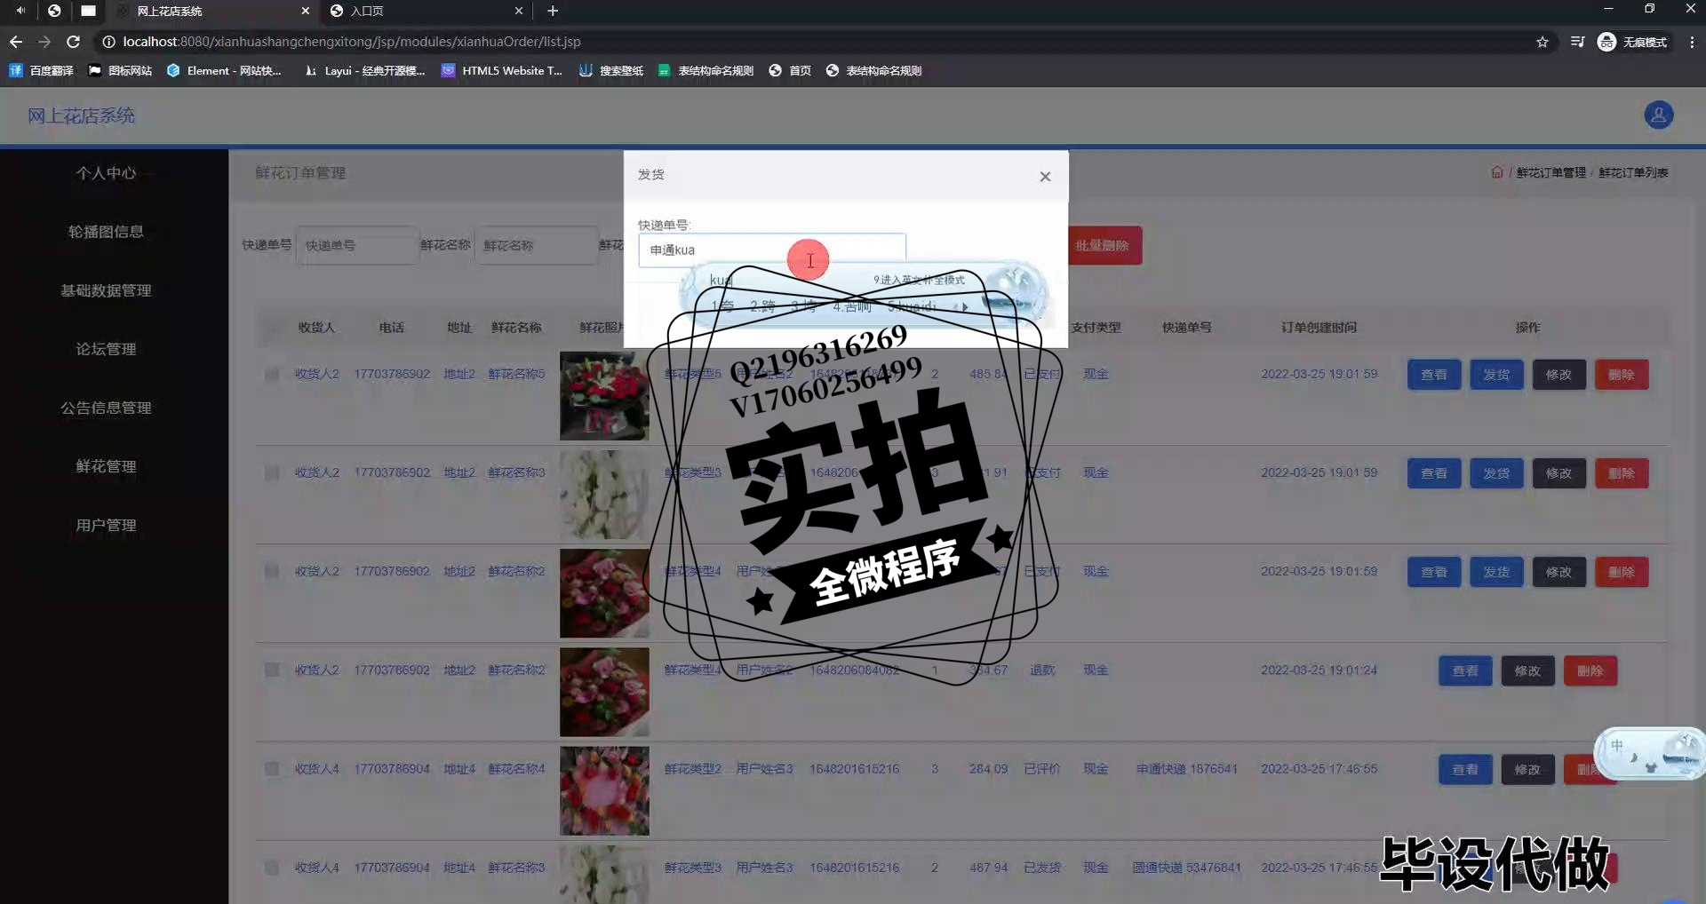Screen dimensions: 1706x904
Task: Open the Layui bookmark
Action: pyautogui.click(x=364, y=70)
